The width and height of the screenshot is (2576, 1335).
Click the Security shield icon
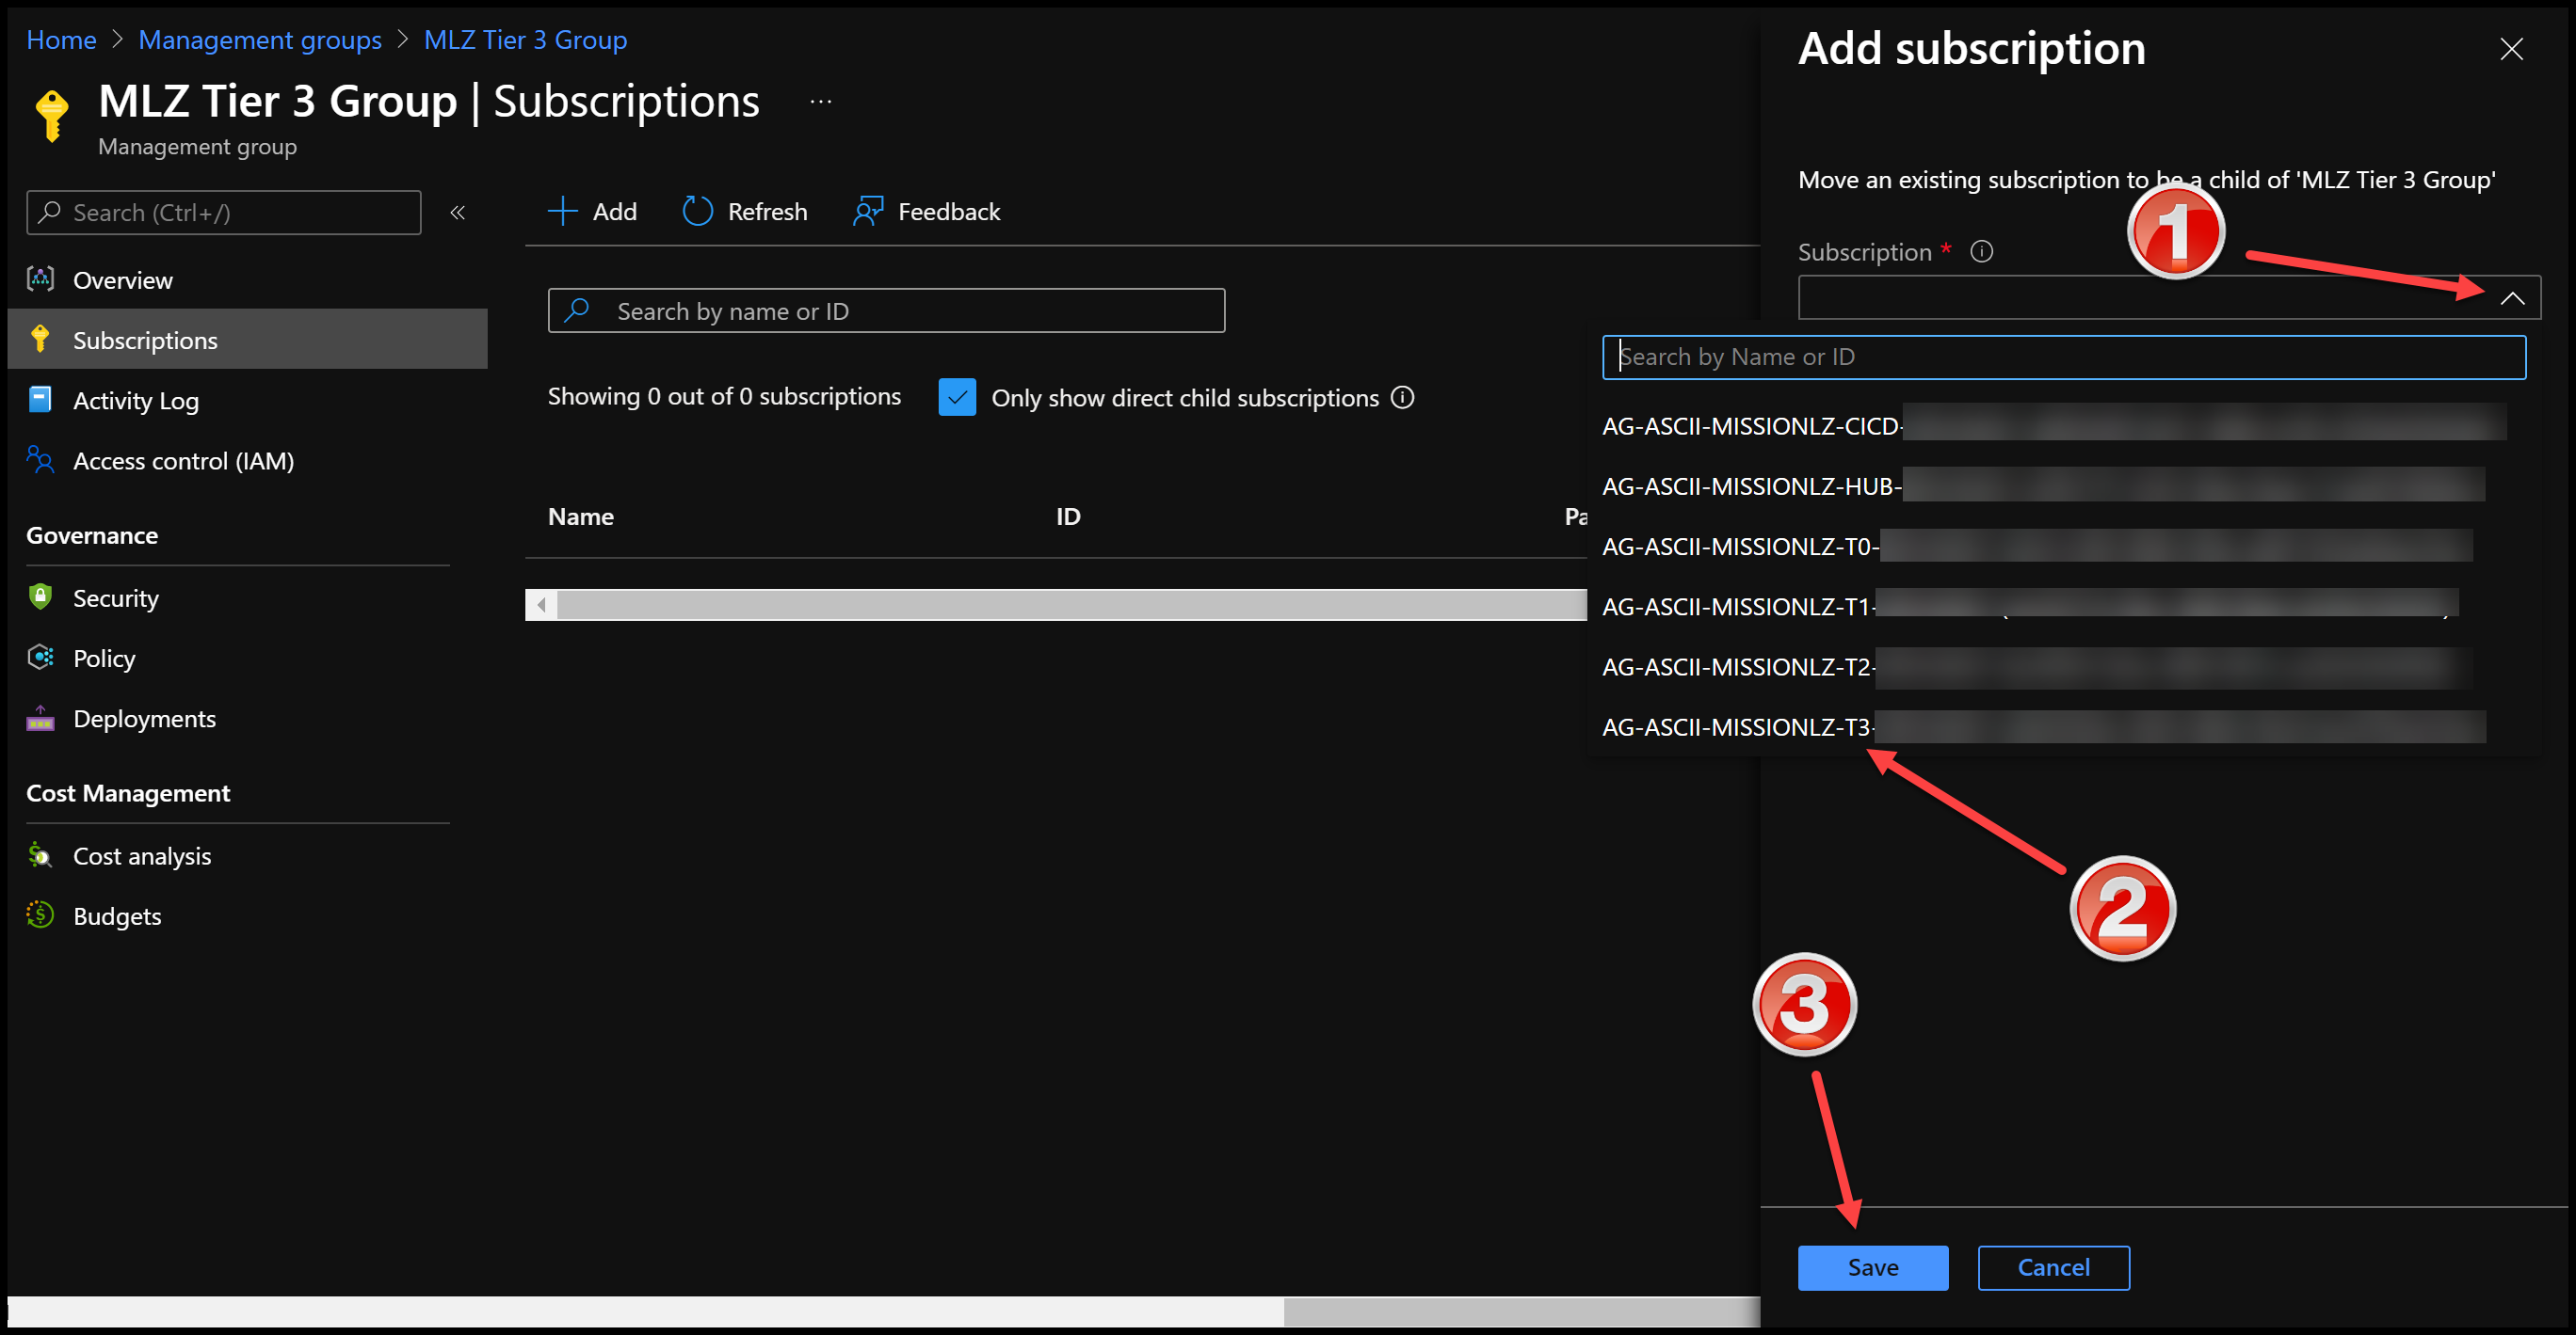click(x=40, y=596)
